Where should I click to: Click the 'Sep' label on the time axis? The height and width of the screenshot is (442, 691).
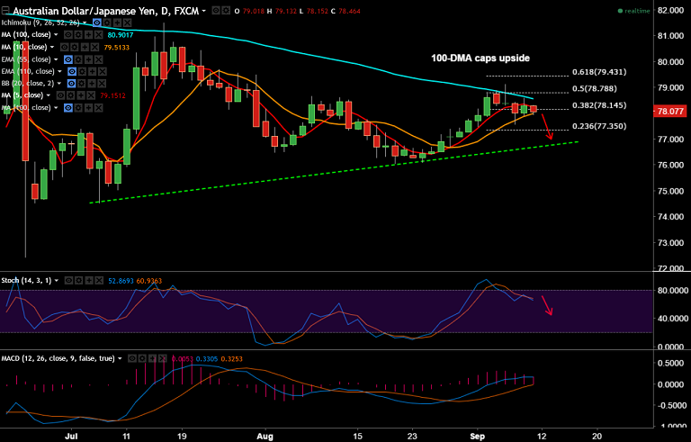coord(477,437)
